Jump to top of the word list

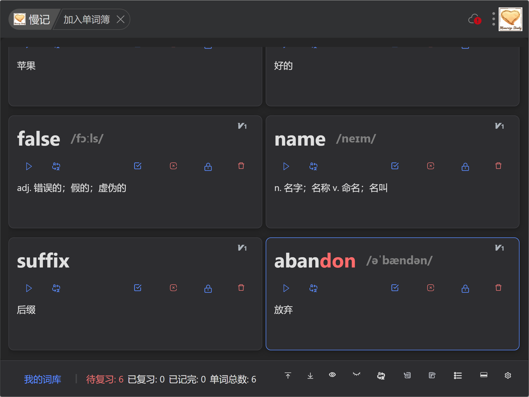(288, 375)
